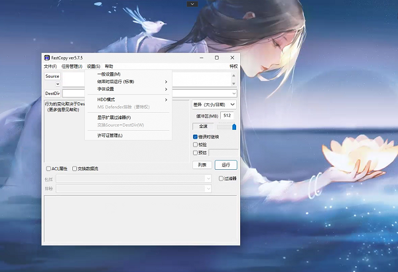Screen dimensions: 398x272
Task: Click the 缓冲区(MB) field showing 512
Action: pos(227,115)
